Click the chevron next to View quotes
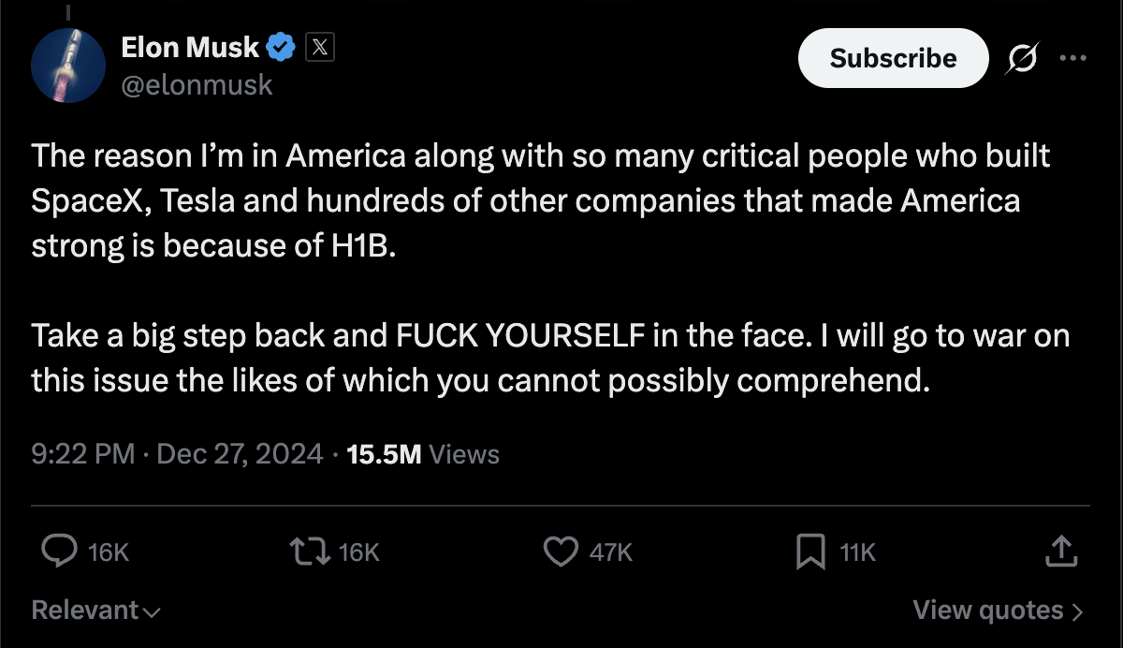 pyautogui.click(x=1076, y=612)
